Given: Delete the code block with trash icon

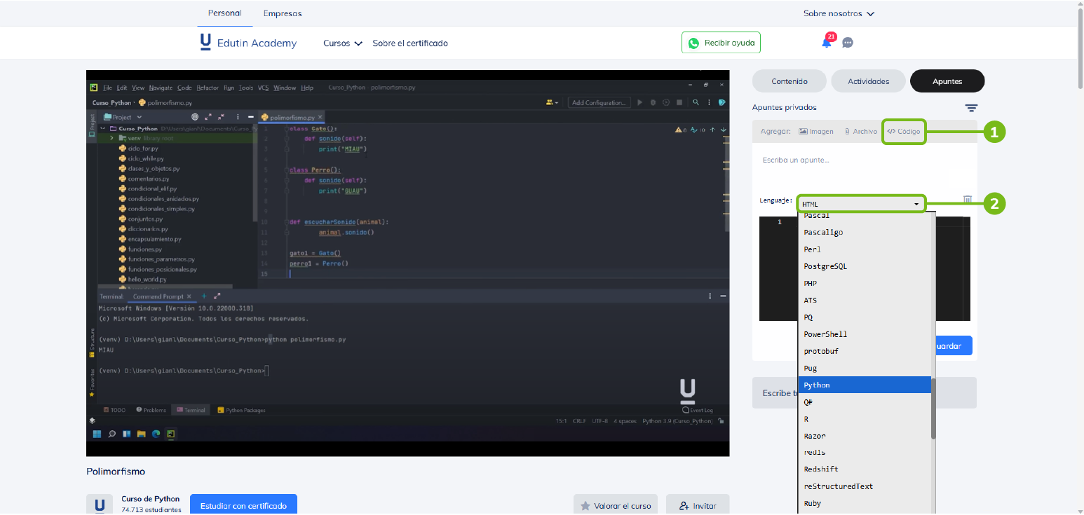Looking at the screenshot, I should coord(967,200).
